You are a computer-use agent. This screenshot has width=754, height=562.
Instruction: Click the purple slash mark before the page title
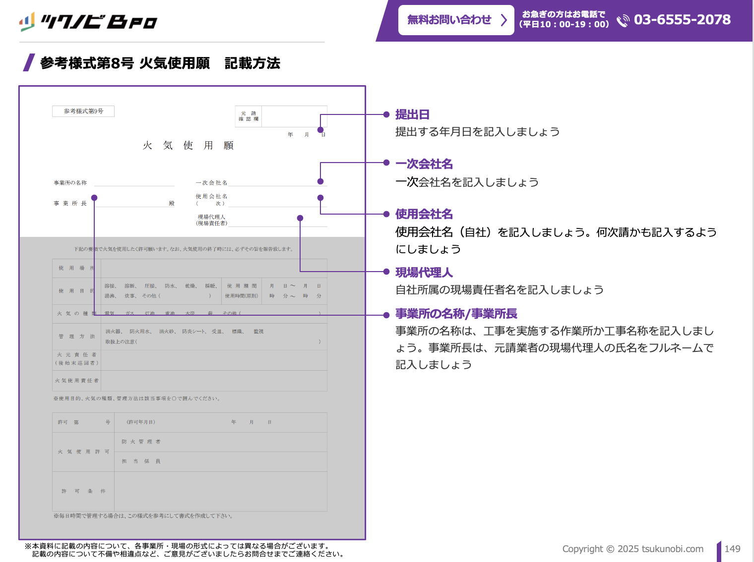coord(29,63)
